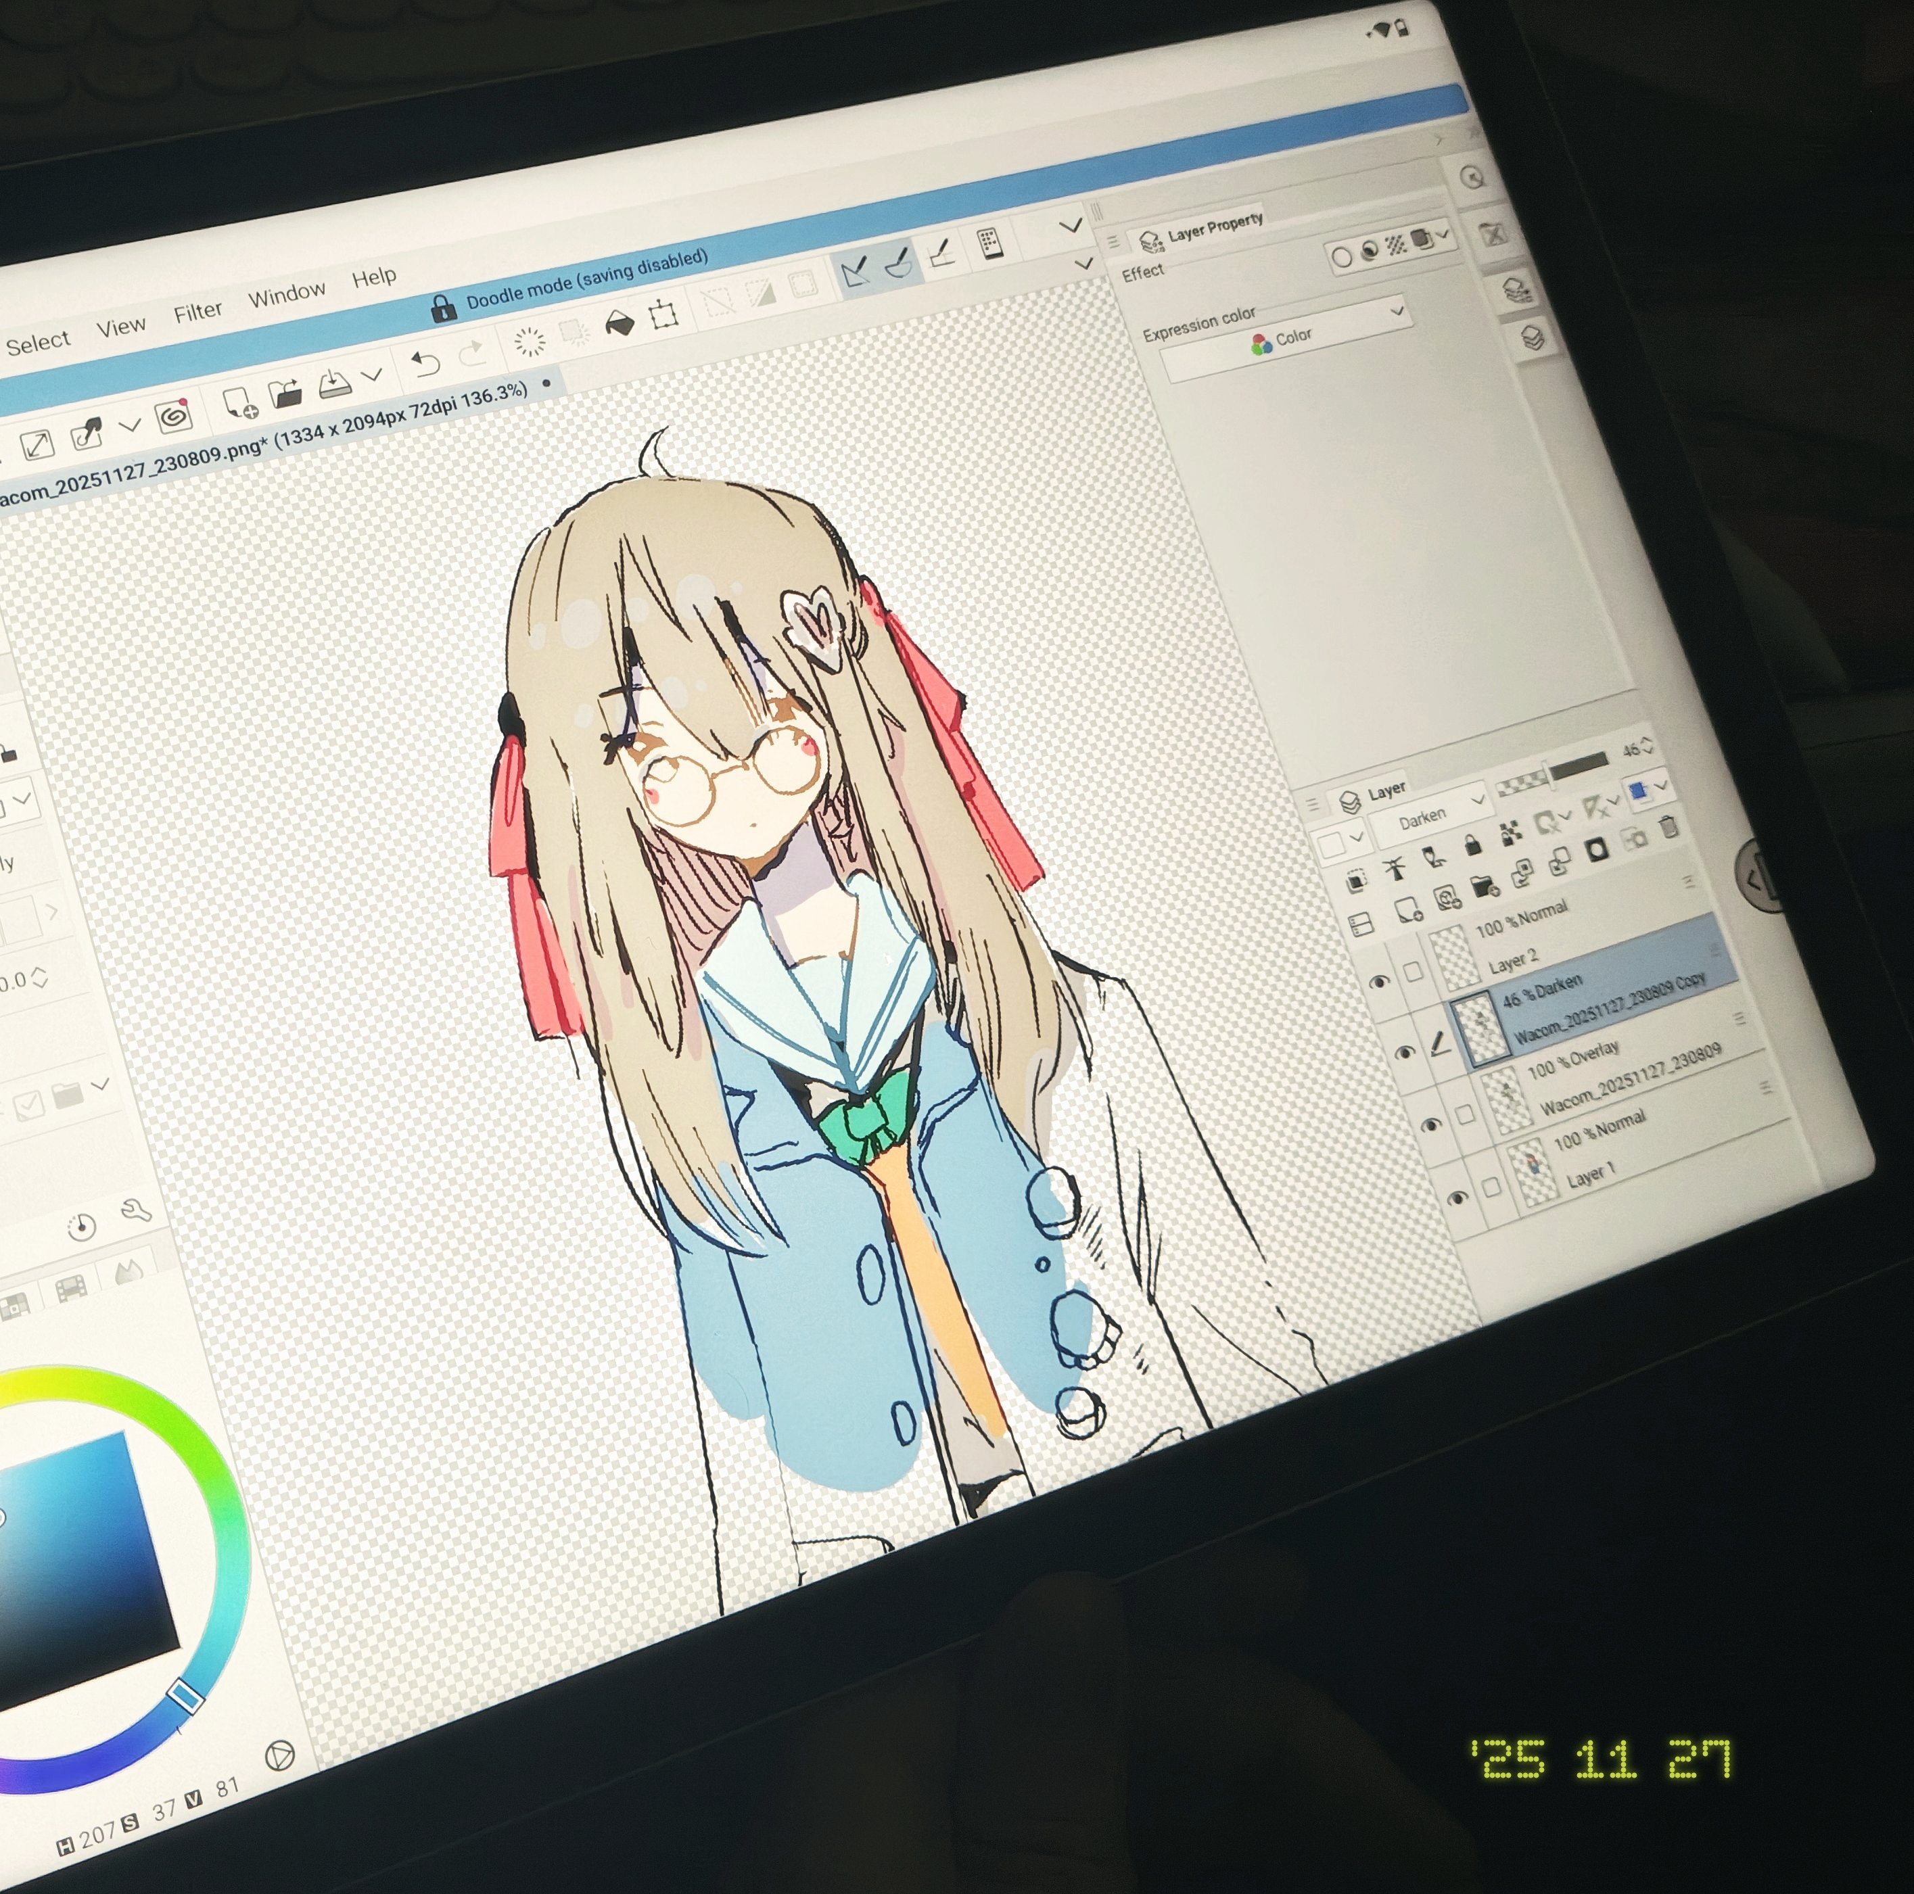Click the Clip Studio spiral icon
The image size is (1914, 1894).
pos(173,416)
